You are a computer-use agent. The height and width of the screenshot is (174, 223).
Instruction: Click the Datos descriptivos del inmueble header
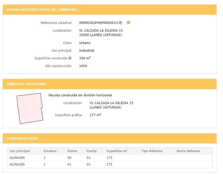point(110,10)
